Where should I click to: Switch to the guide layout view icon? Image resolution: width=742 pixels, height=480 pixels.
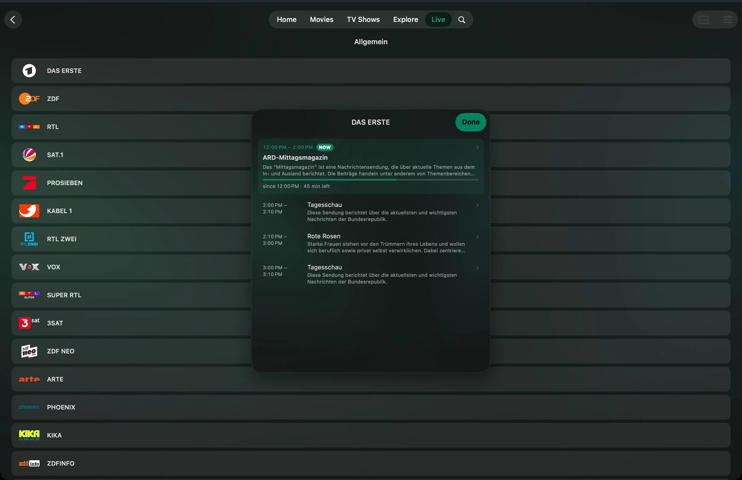coord(703,20)
